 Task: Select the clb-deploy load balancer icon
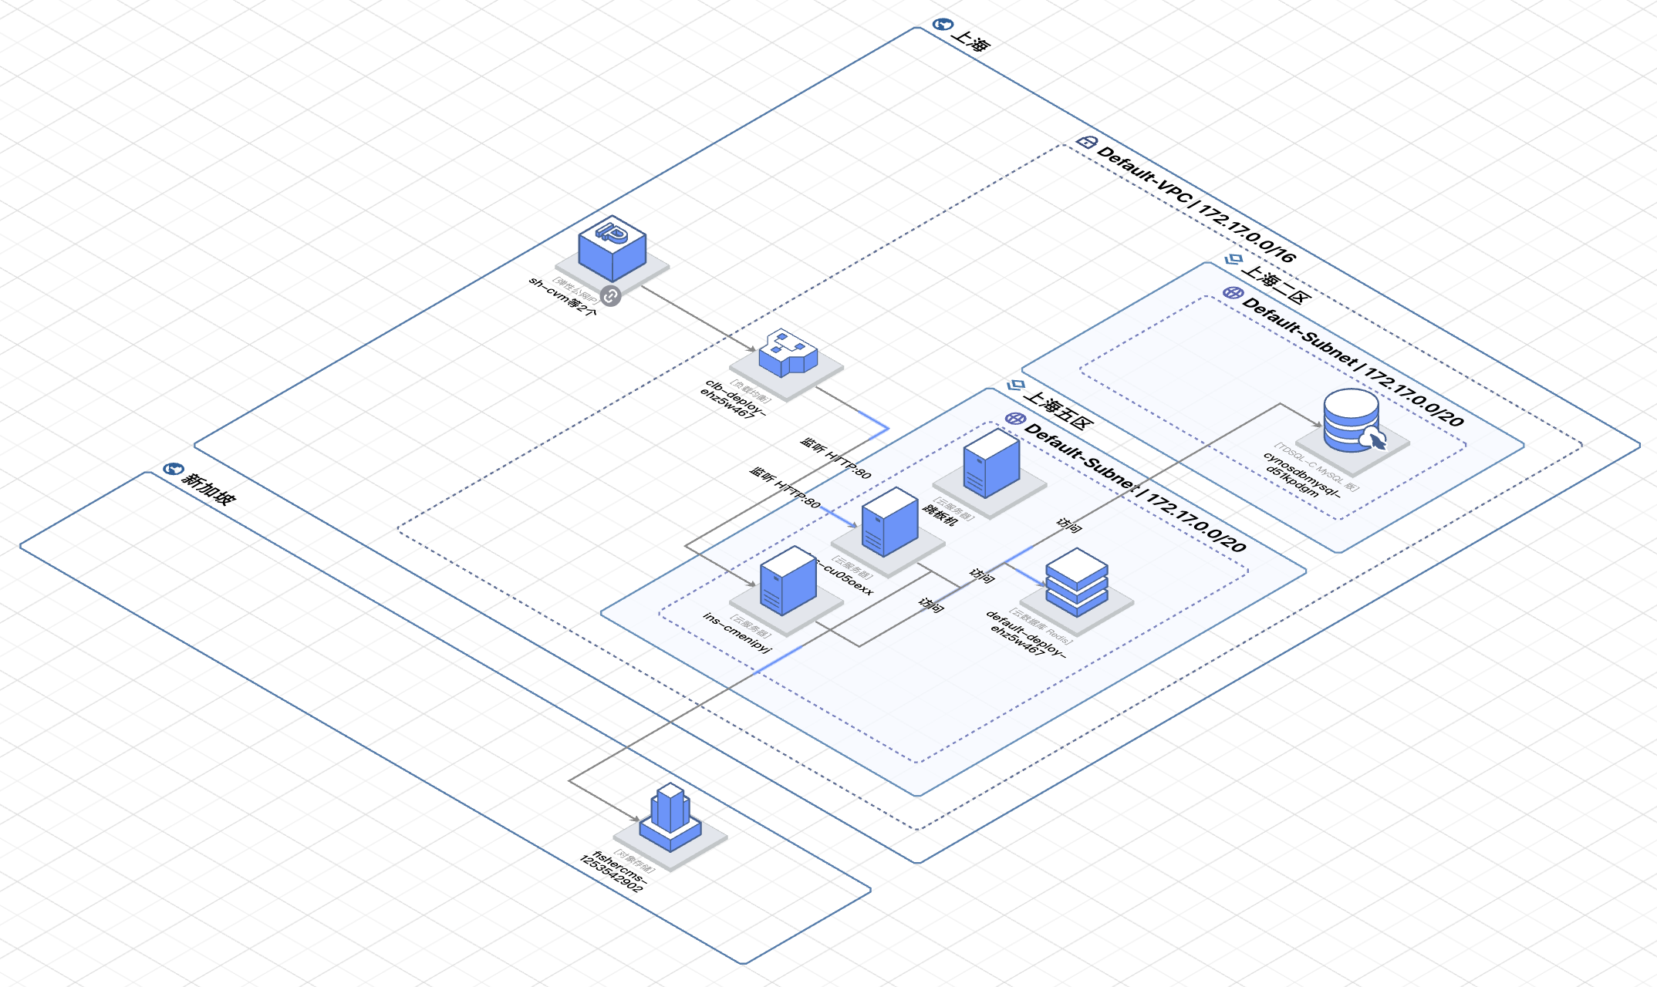coord(787,353)
